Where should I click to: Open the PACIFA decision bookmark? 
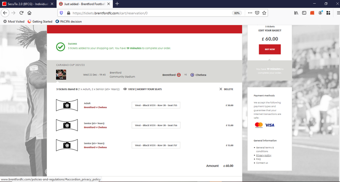pyautogui.click(x=69, y=21)
